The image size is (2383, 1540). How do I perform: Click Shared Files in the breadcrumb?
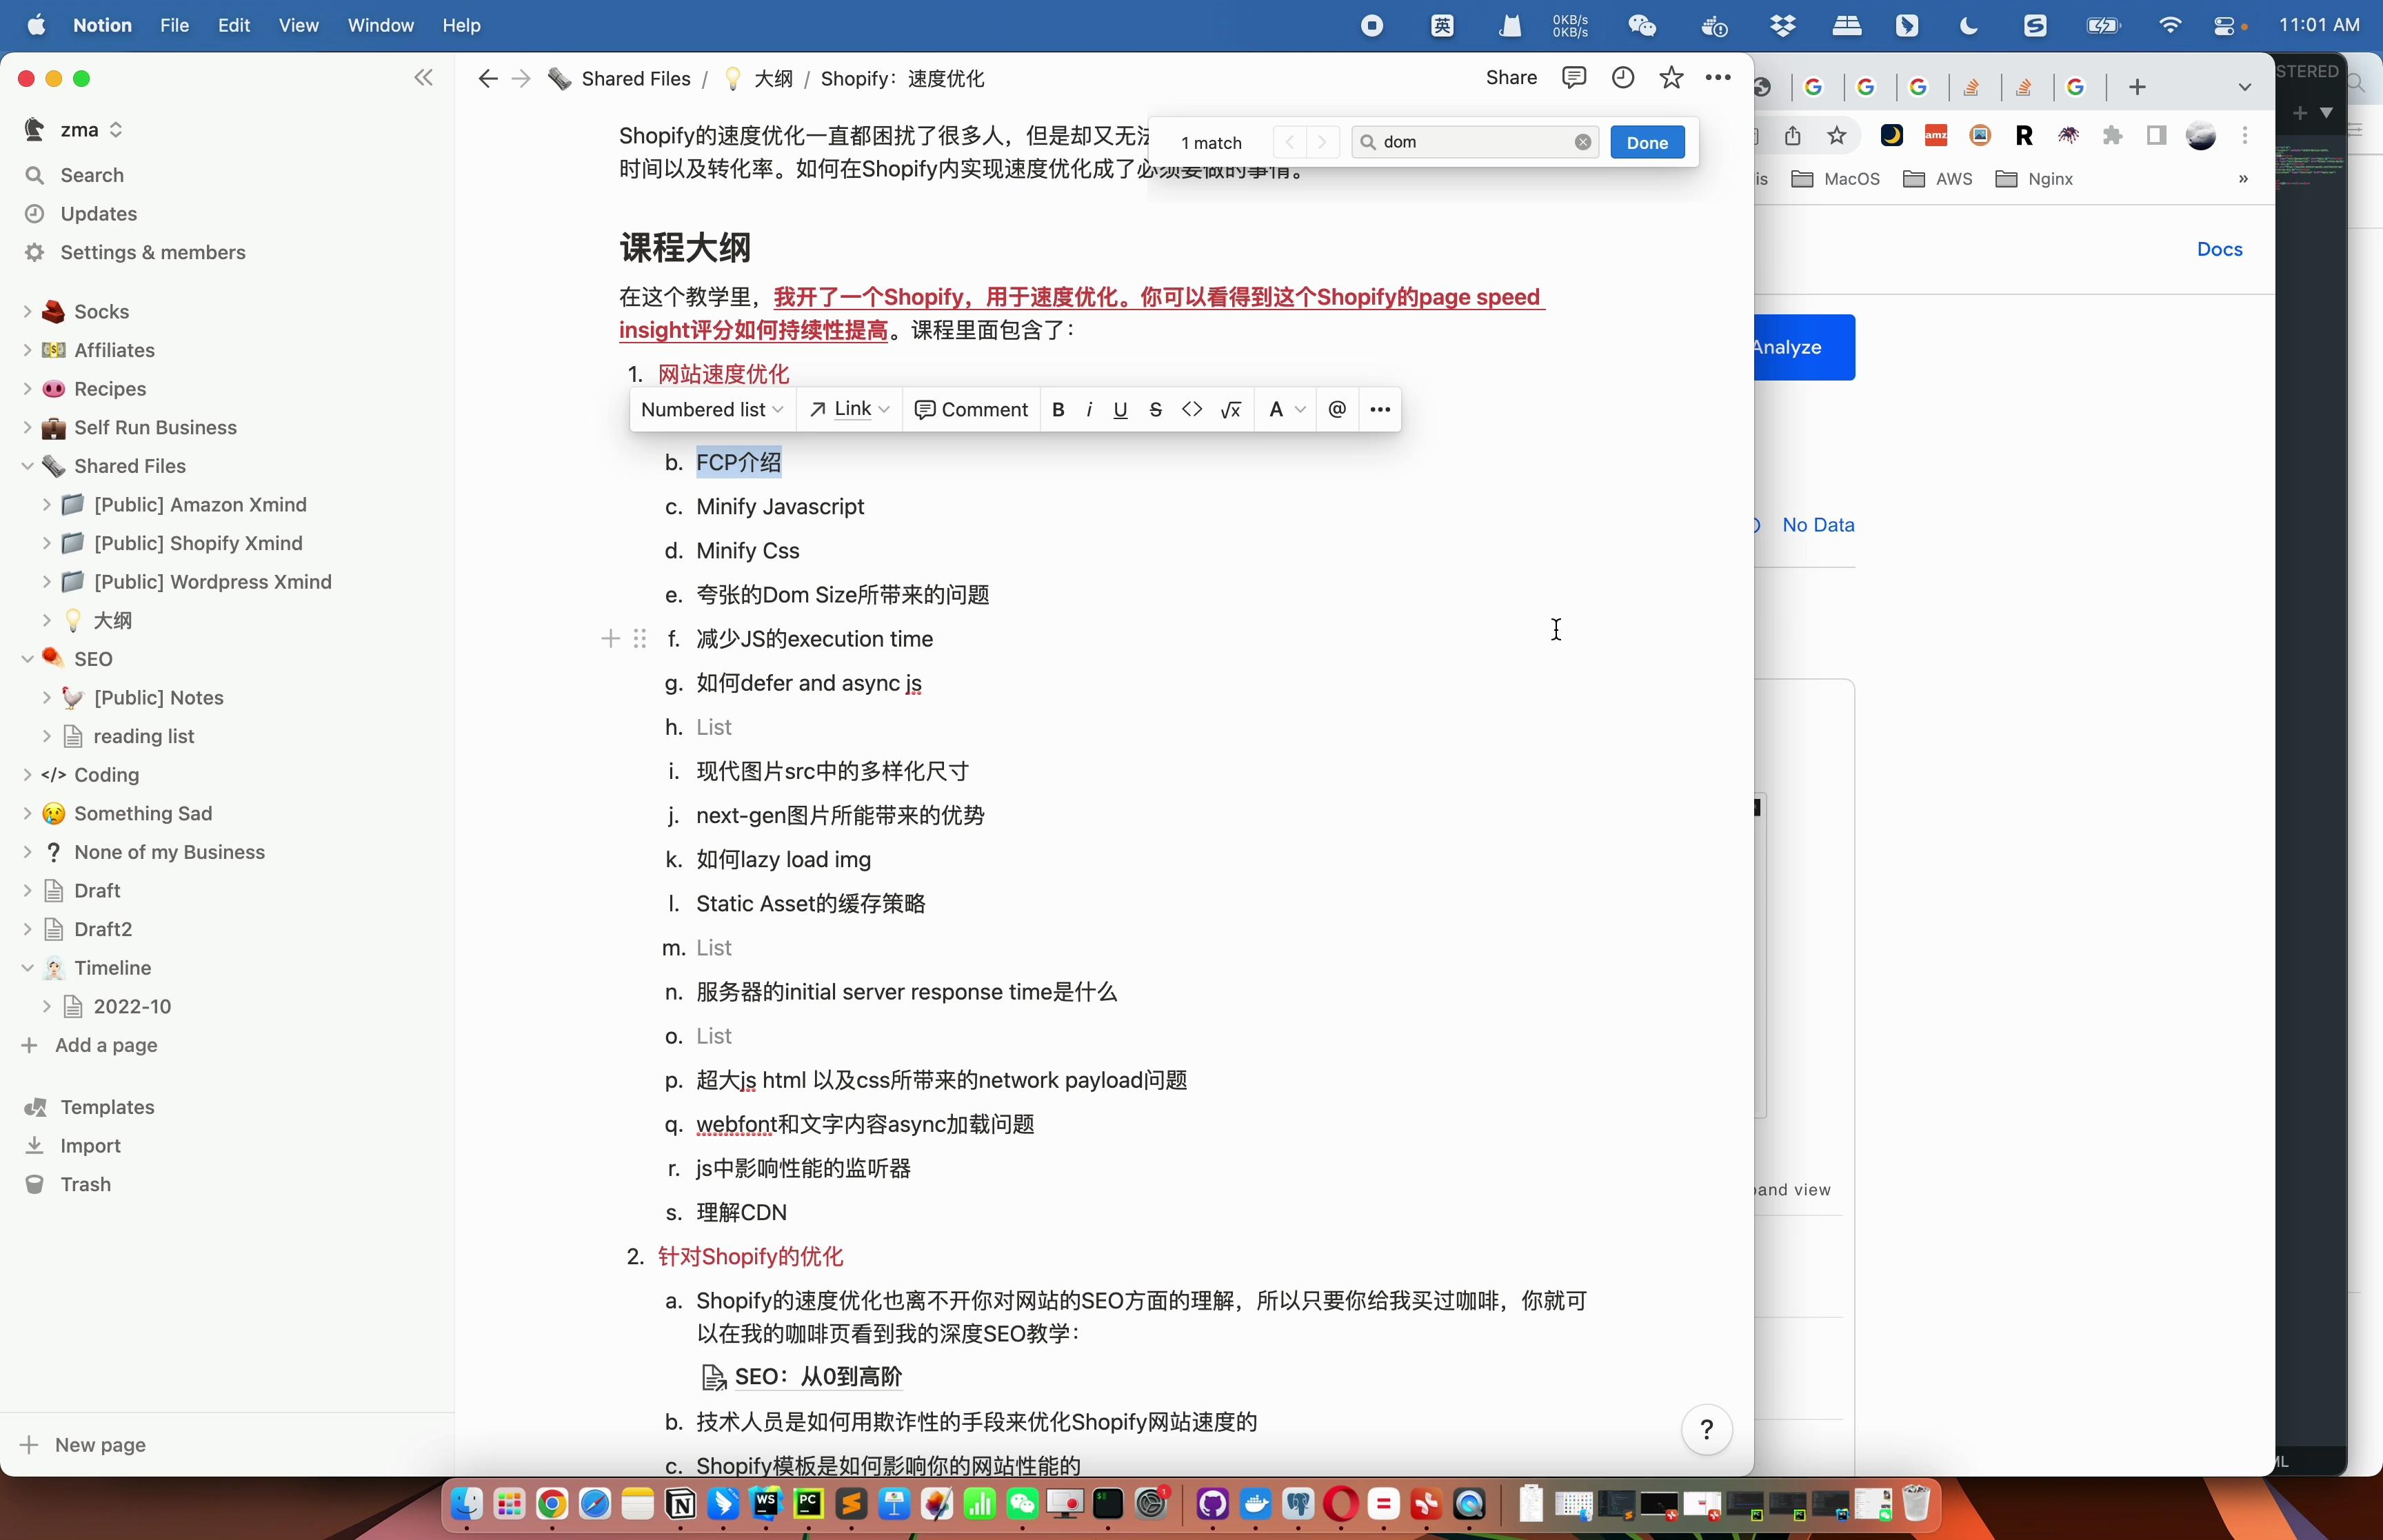620,78
